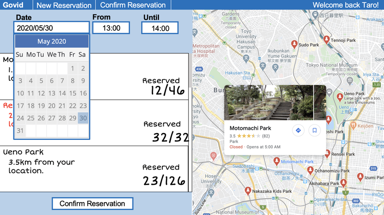The image size is (384, 215).
Task: Open the Until time field showing 14:00
Action: point(160,28)
